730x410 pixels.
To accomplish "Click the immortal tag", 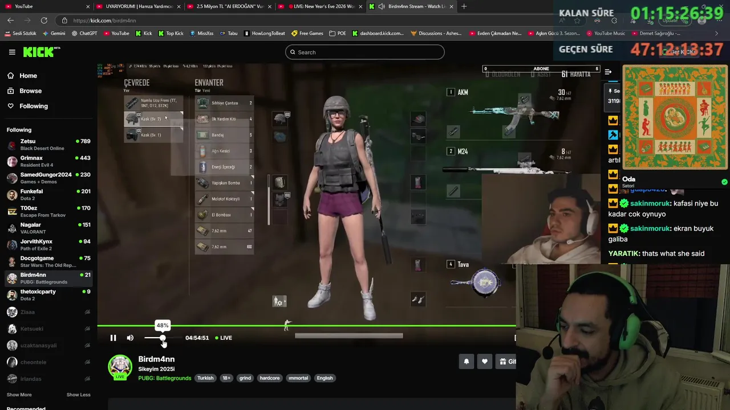I will [x=298, y=378].
